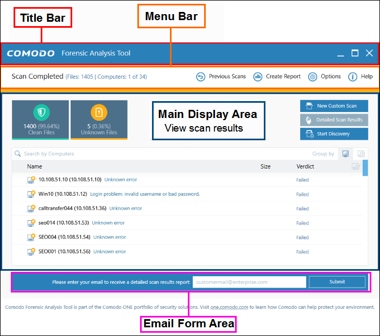The image size is (380, 336).
Task: Open Detailed Scan Results
Action: coord(334,120)
